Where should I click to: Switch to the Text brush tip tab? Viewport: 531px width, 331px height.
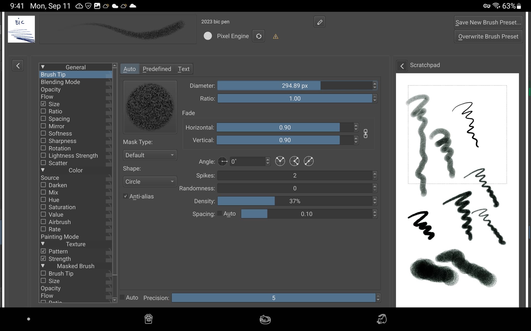(x=184, y=69)
